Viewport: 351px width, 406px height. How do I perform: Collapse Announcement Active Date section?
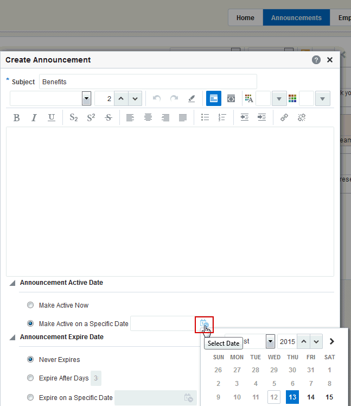coord(12,283)
